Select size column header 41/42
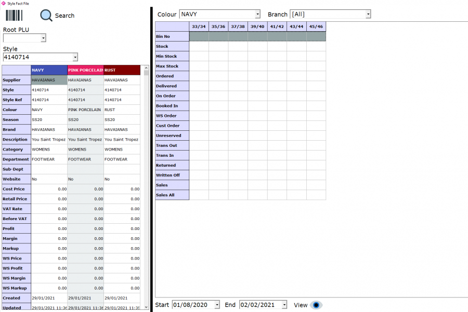The image size is (468, 312). click(277, 26)
